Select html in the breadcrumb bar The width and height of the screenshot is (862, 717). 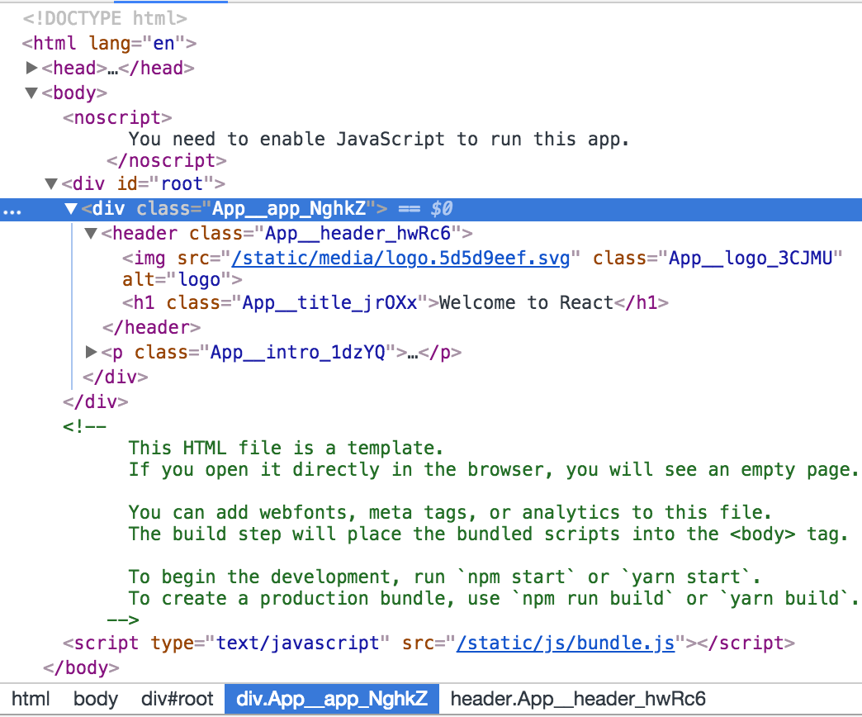[x=31, y=699]
